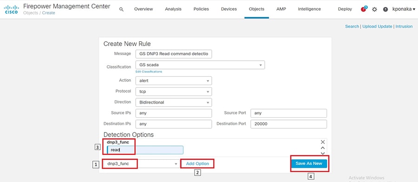418x182 pixels.
Task: Open the dnp3_func detection option dropdown
Action: click(141, 163)
